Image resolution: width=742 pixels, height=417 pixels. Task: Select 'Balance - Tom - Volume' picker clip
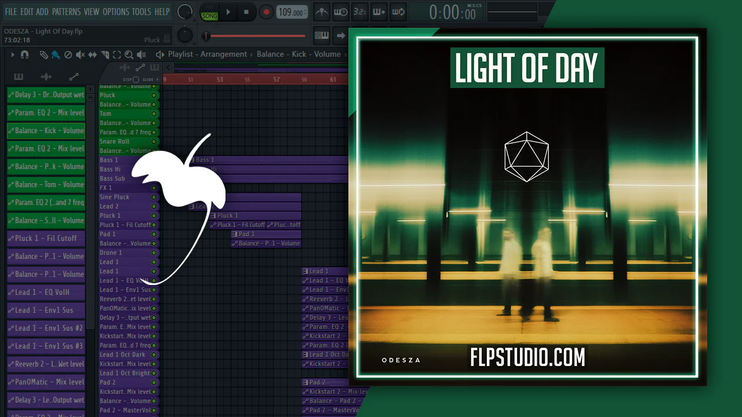46,185
